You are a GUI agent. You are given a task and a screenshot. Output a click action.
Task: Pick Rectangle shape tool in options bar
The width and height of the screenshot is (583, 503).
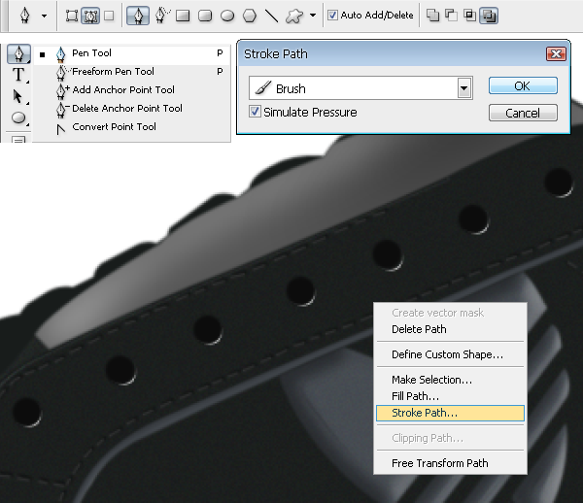pos(183,16)
